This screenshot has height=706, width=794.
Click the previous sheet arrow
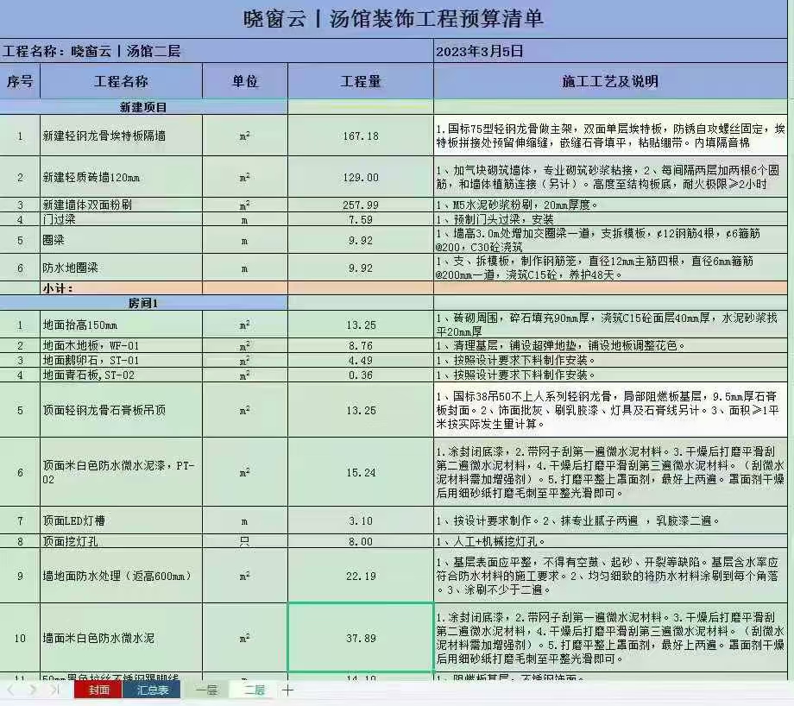coord(10,690)
